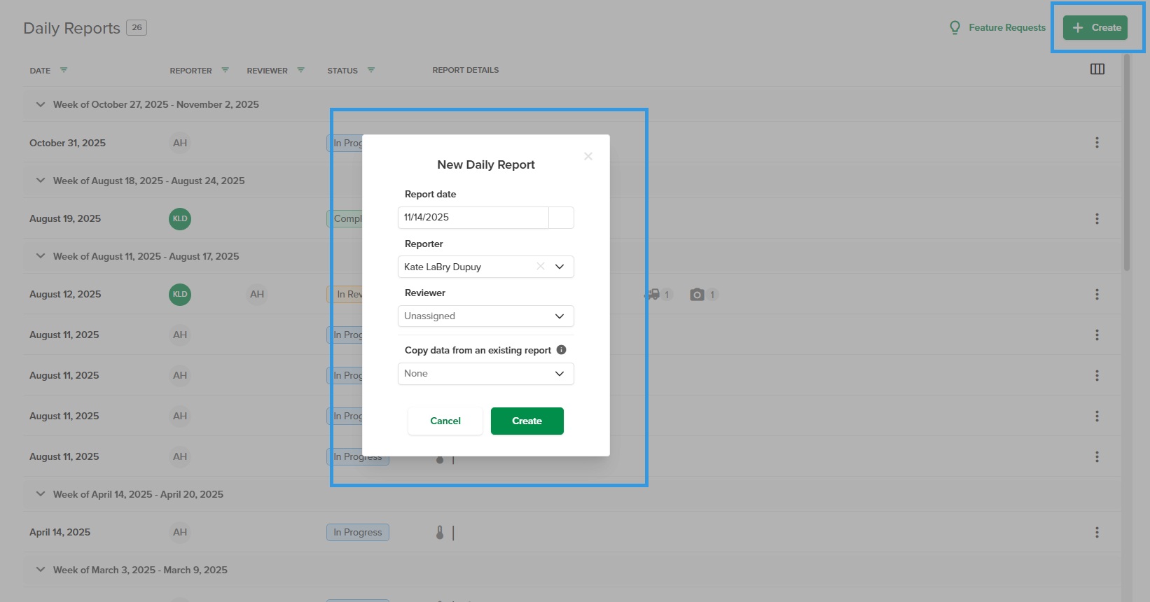Screen dimensions: 1150x602
Task: Clear the Kate LaBry Dupuy reporter selection
Action: (x=541, y=266)
